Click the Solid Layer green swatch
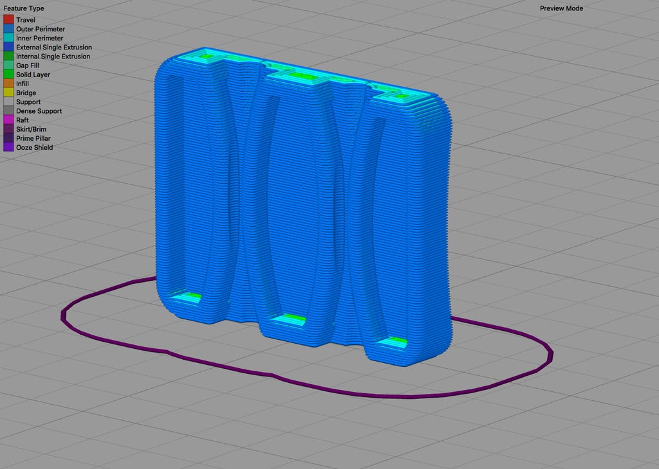Image resolution: width=659 pixels, height=469 pixels. click(7, 75)
